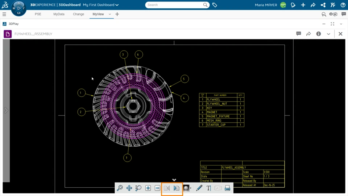This screenshot has width=348, height=196.
Task: Click the tab bar search-filter icon
Action: 324,14
